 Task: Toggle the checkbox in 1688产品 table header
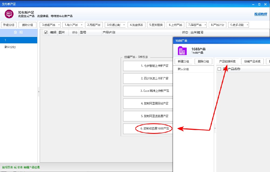coord(219,69)
